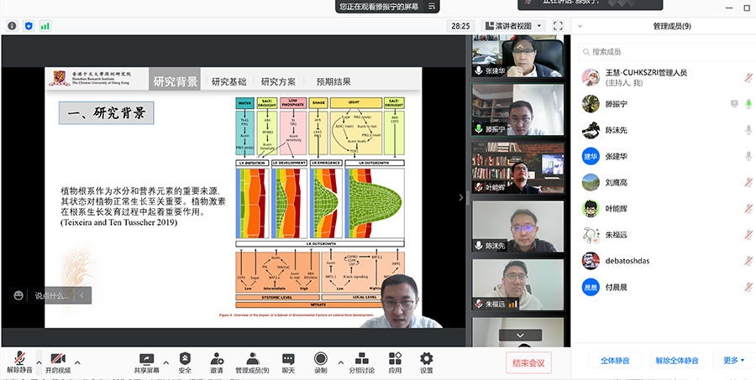Viewport: 756px width, 380px height.
Task: Click the blue encryption shield icon
Action: click(29, 26)
